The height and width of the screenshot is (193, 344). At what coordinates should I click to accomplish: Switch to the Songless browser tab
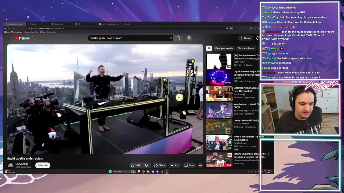coord(133,24)
